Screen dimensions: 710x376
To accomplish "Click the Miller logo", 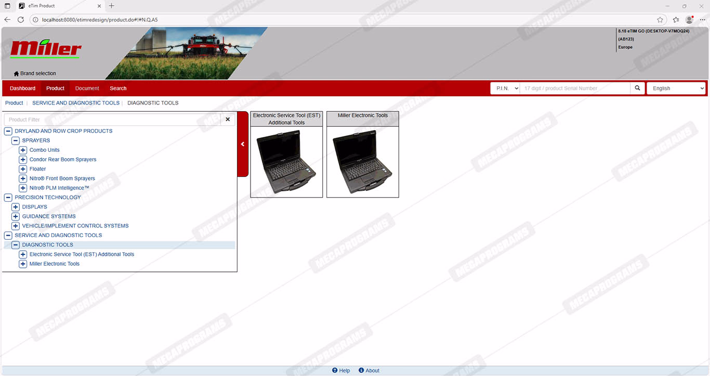I will 46,49.
